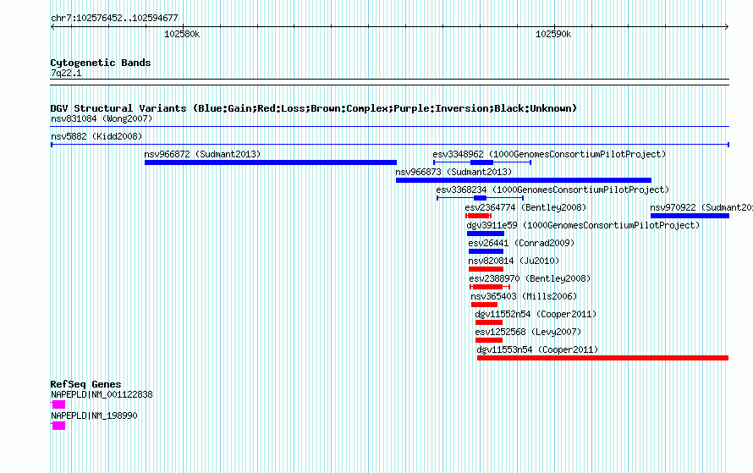Click the thick bar of esv3348962
This screenshot has height=473, width=753.
481,162
